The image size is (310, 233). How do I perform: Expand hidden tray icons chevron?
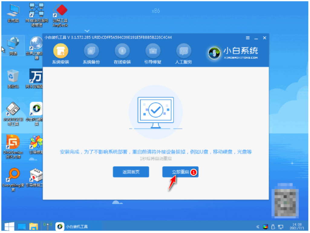(258, 227)
